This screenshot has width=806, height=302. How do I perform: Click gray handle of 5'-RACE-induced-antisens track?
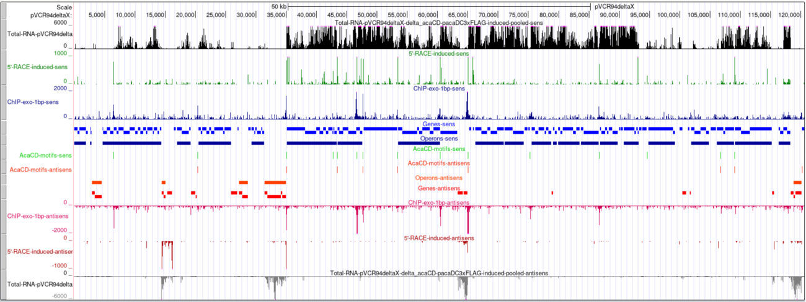(x=3, y=251)
